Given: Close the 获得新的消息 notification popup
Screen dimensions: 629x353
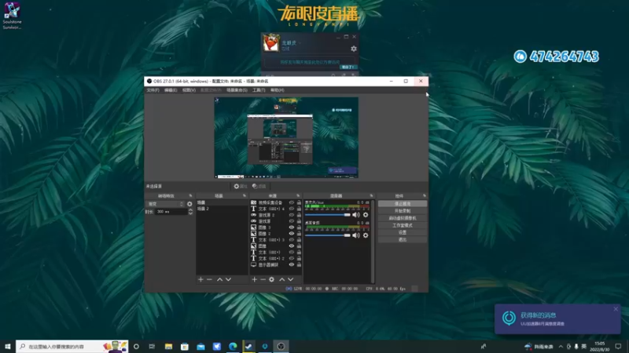Looking at the screenshot, I should tap(616, 309).
